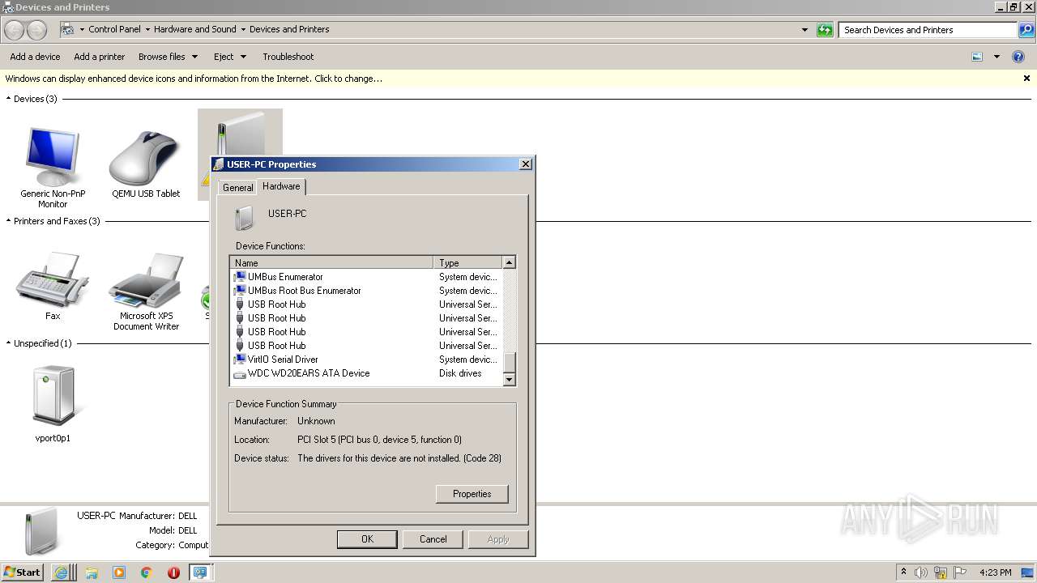Screen dimensions: 1037x583
Task: Click the volume speaker tray icon
Action: click(x=921, y=572)
